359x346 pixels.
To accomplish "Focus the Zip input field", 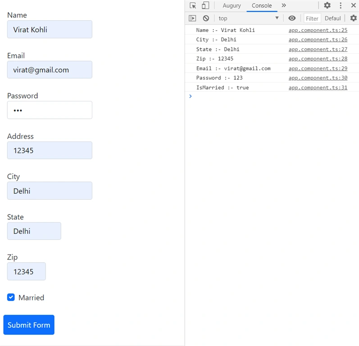I will coord(26,271).
